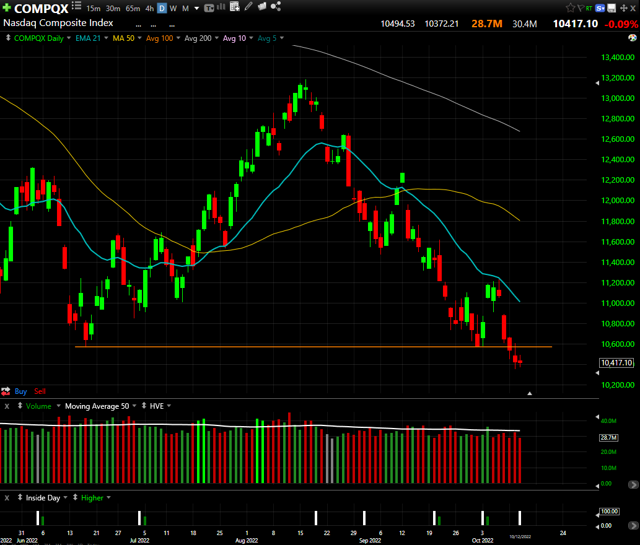640x545 pixels.
Task: Click the scroll arrow right of Inside Day pane
Action: tap(633, 526)
